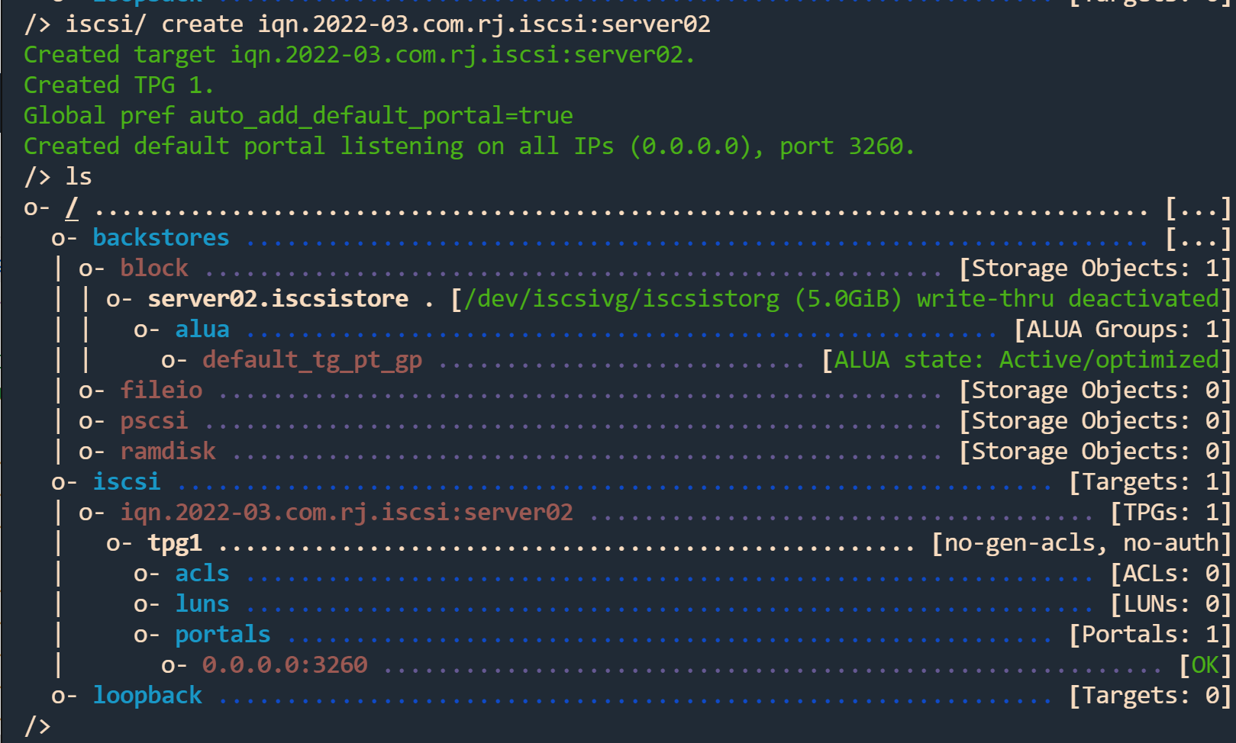Image resolution: width=1236 pixels, height=743 pixels.
Task: Select the 'default_tg_pt_gp' entry
Action: click(x=312, y=360)
